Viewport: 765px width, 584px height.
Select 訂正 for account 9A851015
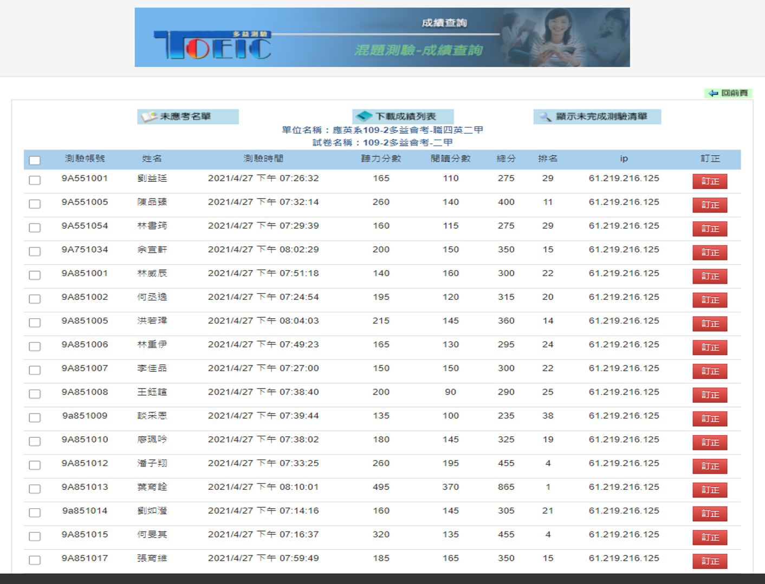click(x=710, y=539)
